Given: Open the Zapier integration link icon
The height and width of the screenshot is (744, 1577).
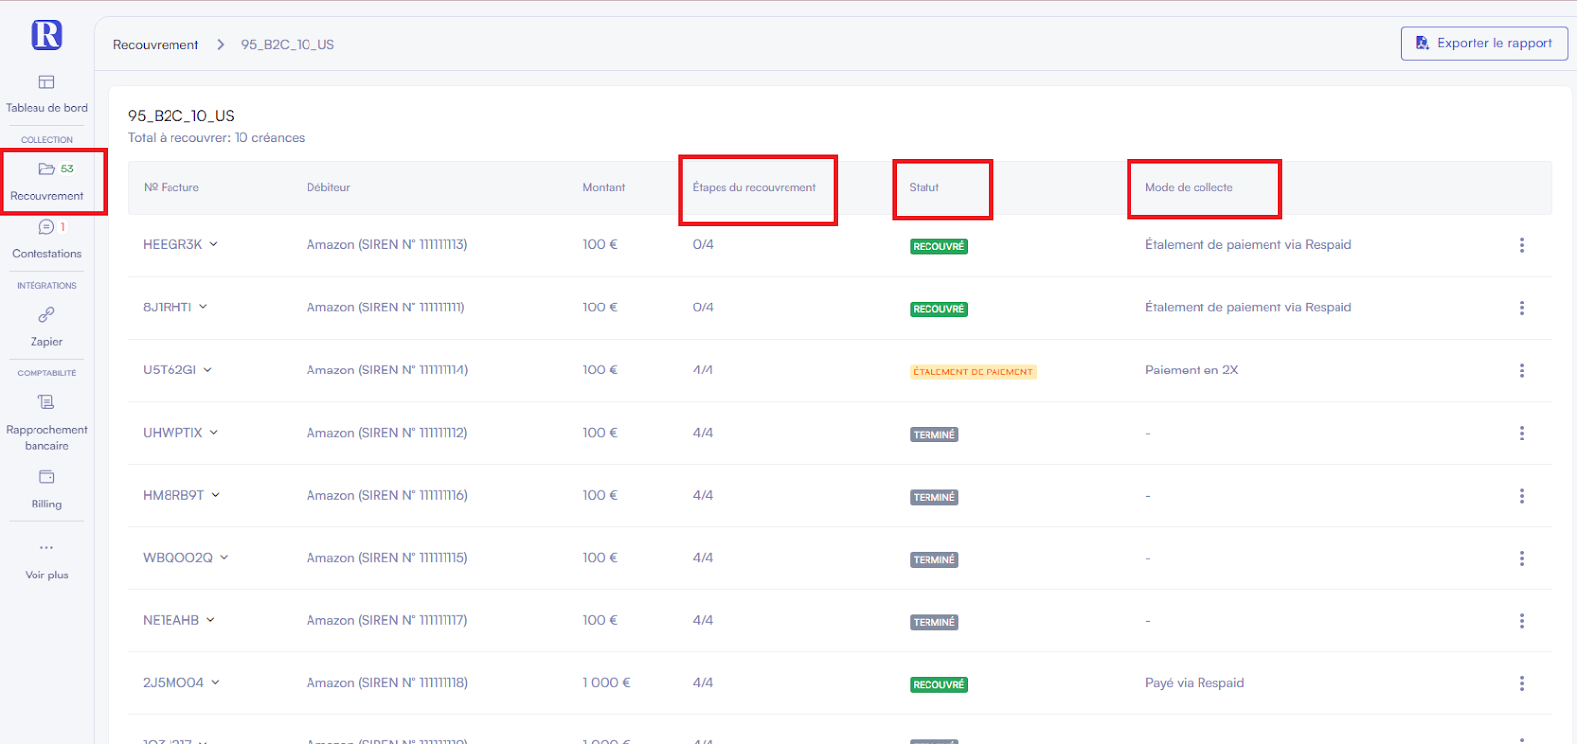Looking at the screenshot, I should pyautogui.click(x=46, y=315).
